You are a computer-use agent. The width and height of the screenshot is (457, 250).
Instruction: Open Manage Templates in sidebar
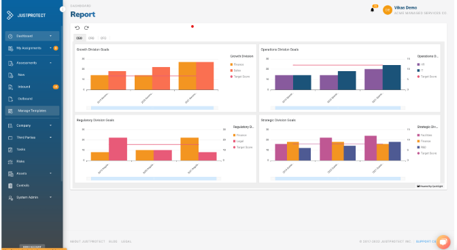pos(32,110)
